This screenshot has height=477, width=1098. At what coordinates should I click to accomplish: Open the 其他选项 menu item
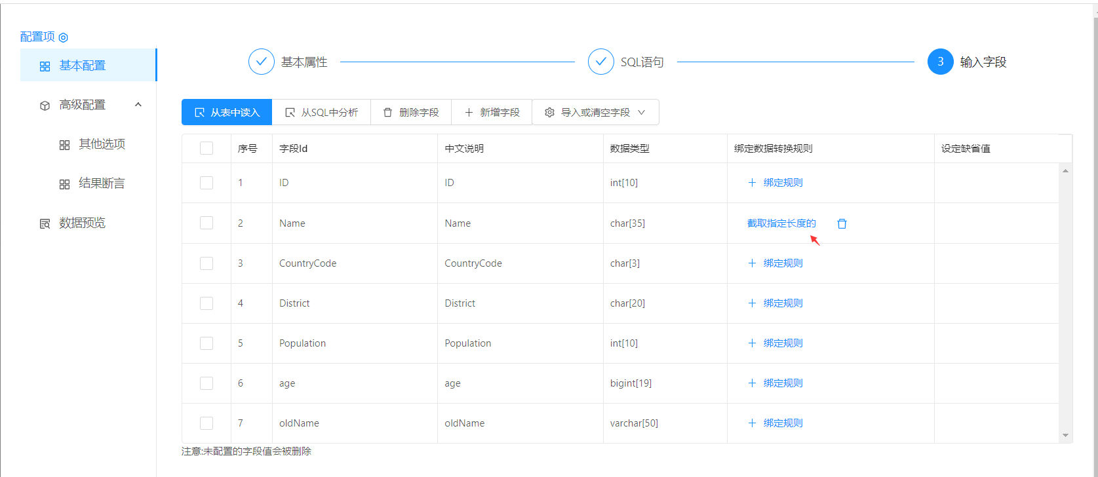click(x=102, y=145)
